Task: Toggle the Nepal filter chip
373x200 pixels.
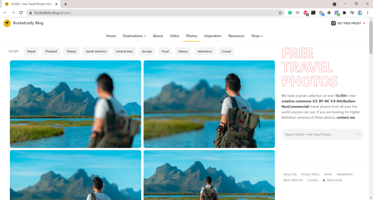Action: click(x=31, y=51)
